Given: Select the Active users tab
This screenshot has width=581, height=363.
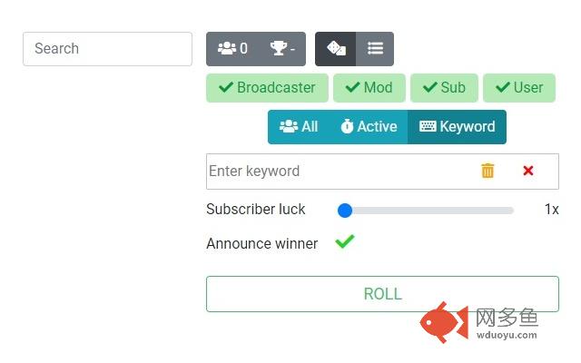Looking at the screenshot, I should (368, 127).
